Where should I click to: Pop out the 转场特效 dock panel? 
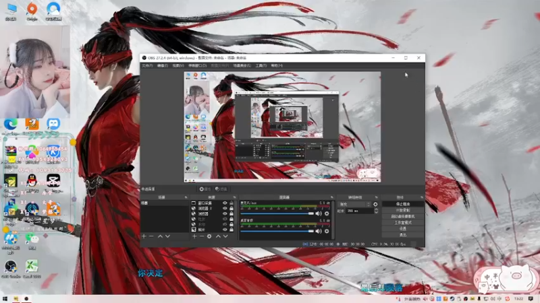pos(376,197)
